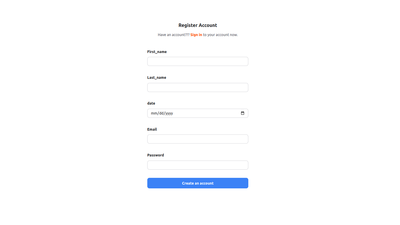Focus the First_name text field
Image resolution: width=400 pixels, height=225 pixels.
click(198, 62)
